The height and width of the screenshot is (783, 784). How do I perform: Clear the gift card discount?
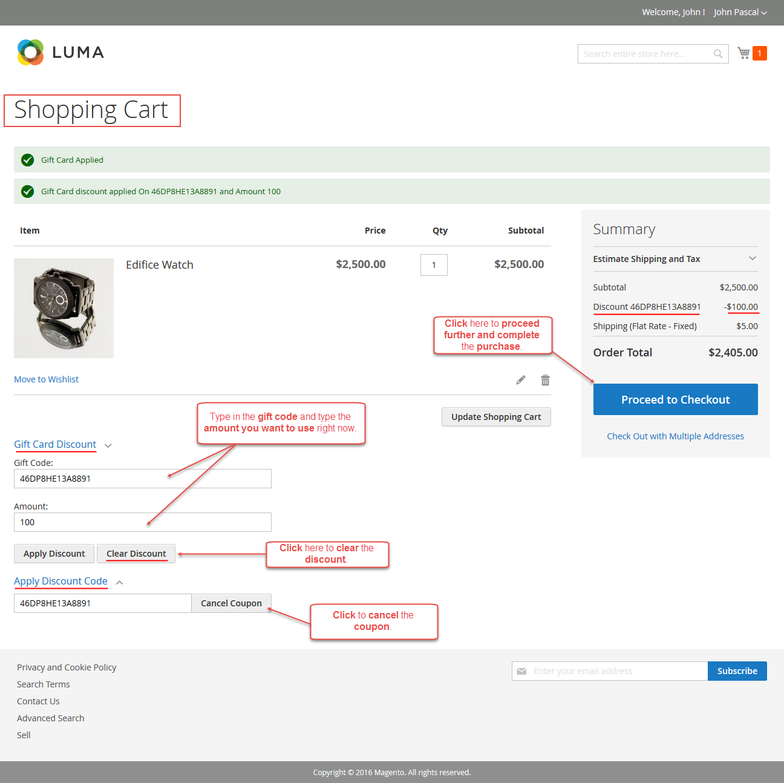click(136, 554)
